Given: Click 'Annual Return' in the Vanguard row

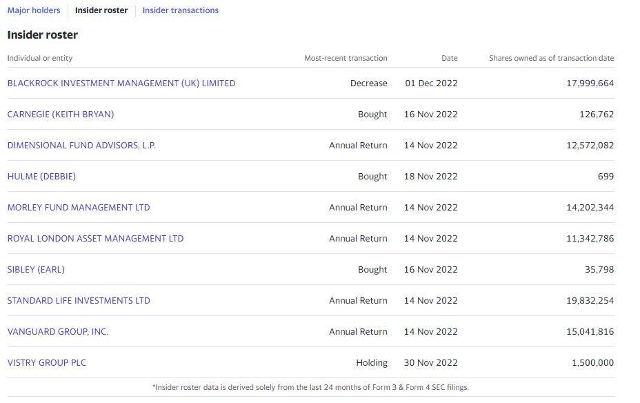Looking at the screenshot, I should point(358,331).
